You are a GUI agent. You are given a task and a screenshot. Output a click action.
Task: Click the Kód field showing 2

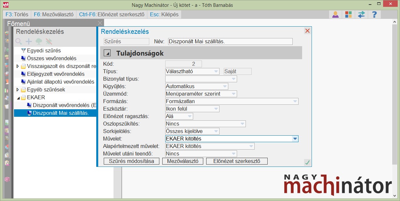click(x=183, y=64)
